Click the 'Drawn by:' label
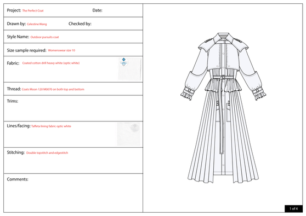The image size is (306, 216). 16,24
